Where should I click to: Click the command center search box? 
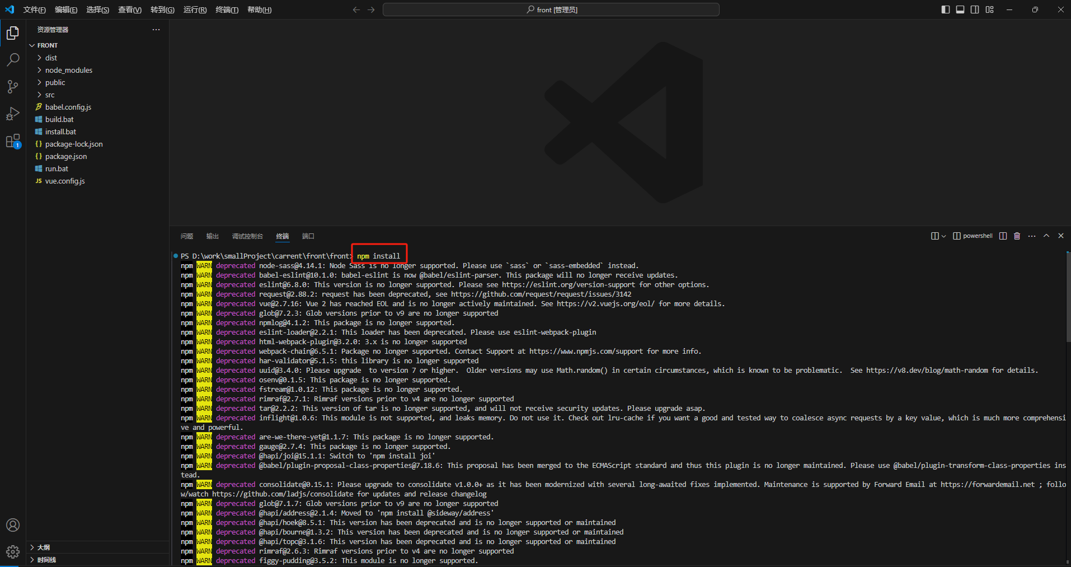[x=551, y=10]
